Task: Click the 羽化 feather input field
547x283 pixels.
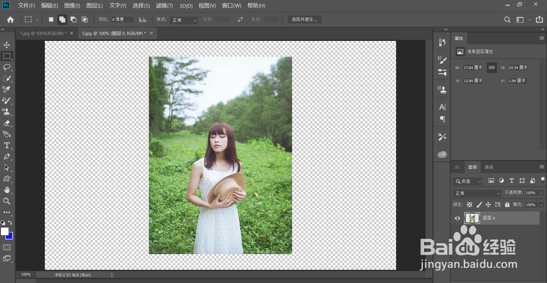Action: pos(122,19)
